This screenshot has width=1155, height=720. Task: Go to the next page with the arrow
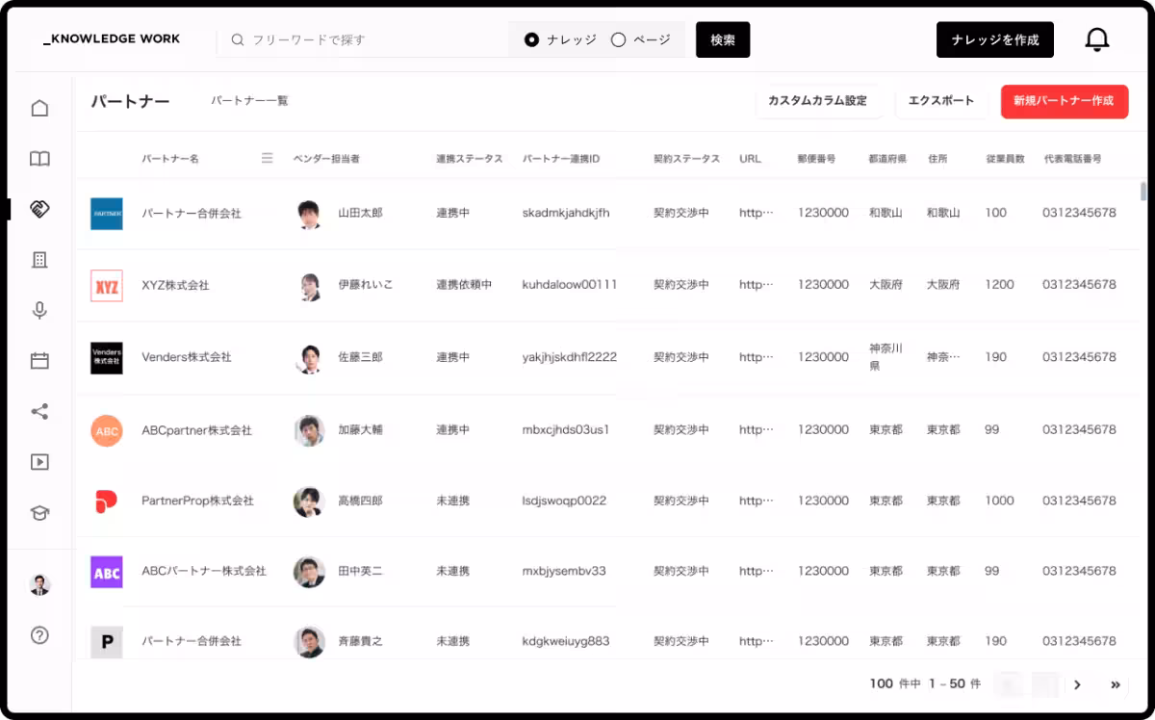tap(1077, 684)
